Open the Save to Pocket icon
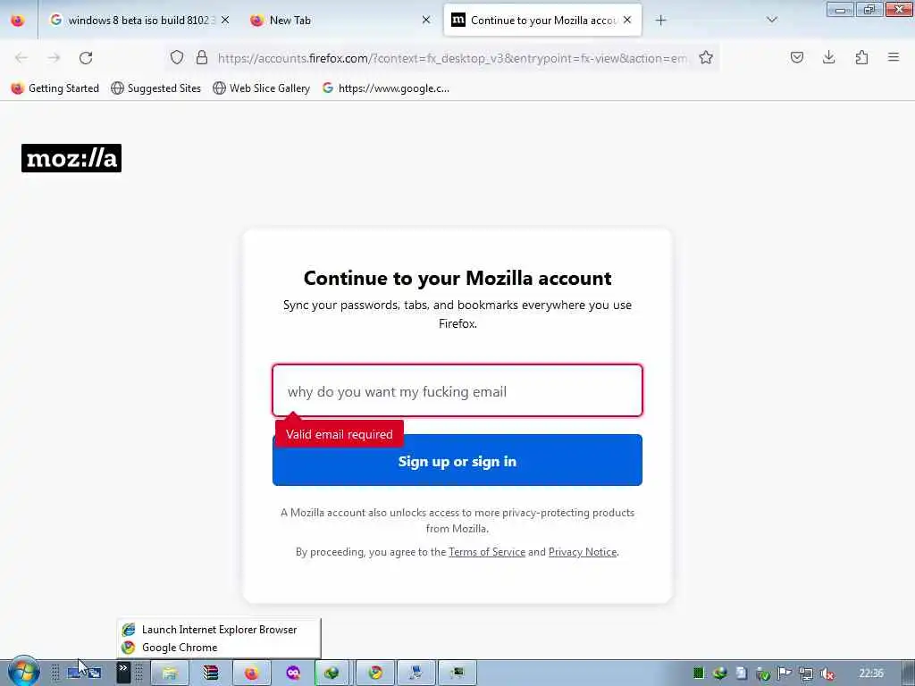The image size is (915, 686). point(796,57)
